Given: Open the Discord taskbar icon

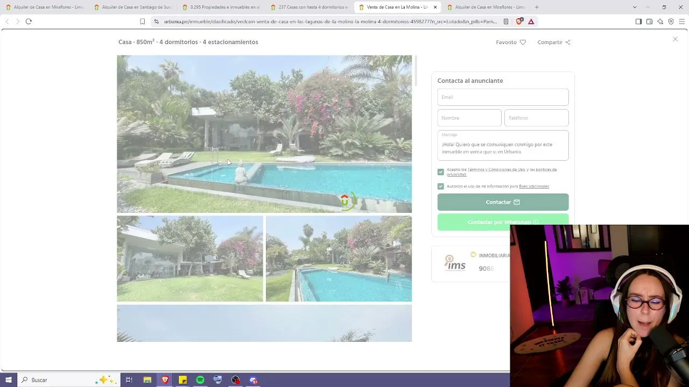Looking at the screenshot, I should tap(254, 380).
